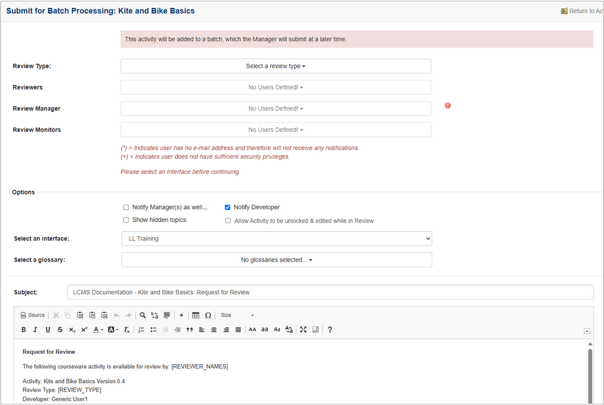Viewport: 604px width, 405px height.
Task: Open the font Size dropdown
Action: point(237,315)
